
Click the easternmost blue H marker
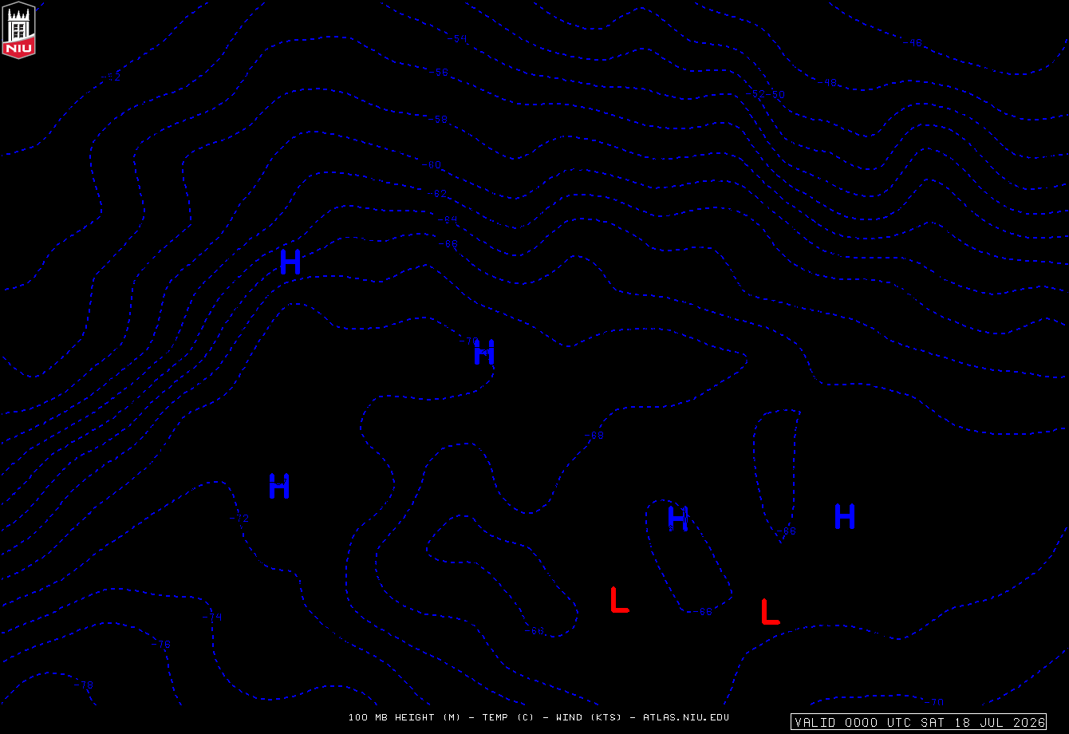[845, 516]
